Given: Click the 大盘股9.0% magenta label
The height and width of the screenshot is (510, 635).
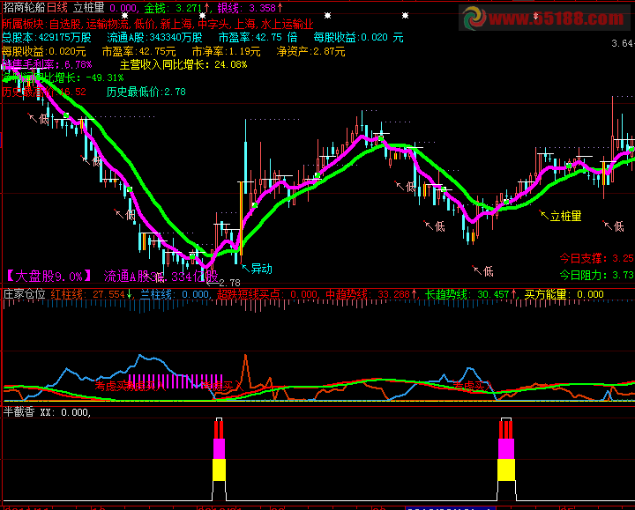Looking at the screenshot, I should [x=49, y=276].
